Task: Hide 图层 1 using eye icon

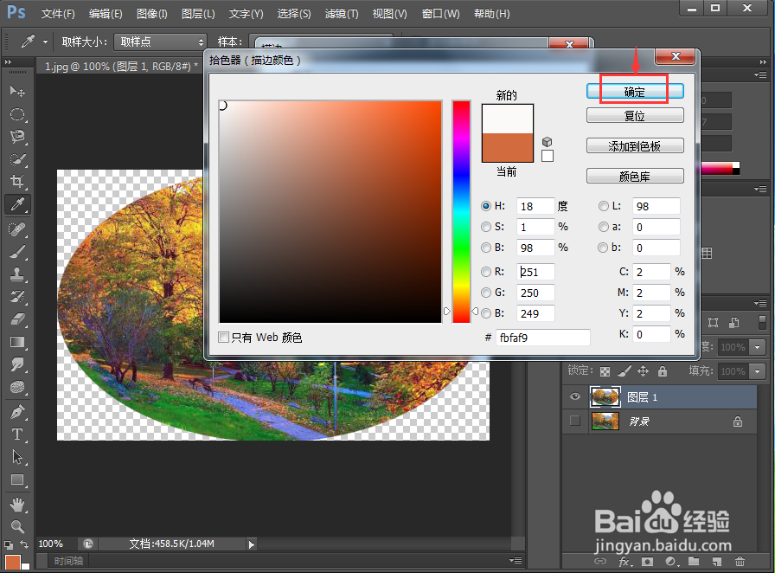Action: click(575, 396)
